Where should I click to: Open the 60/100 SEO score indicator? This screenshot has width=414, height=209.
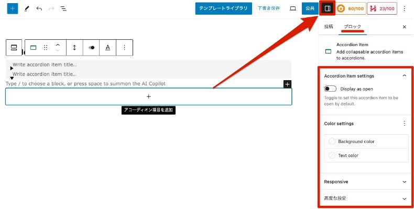pos(351,8)
